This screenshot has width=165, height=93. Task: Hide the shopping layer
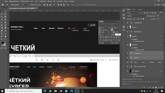[x=128, y=36]
